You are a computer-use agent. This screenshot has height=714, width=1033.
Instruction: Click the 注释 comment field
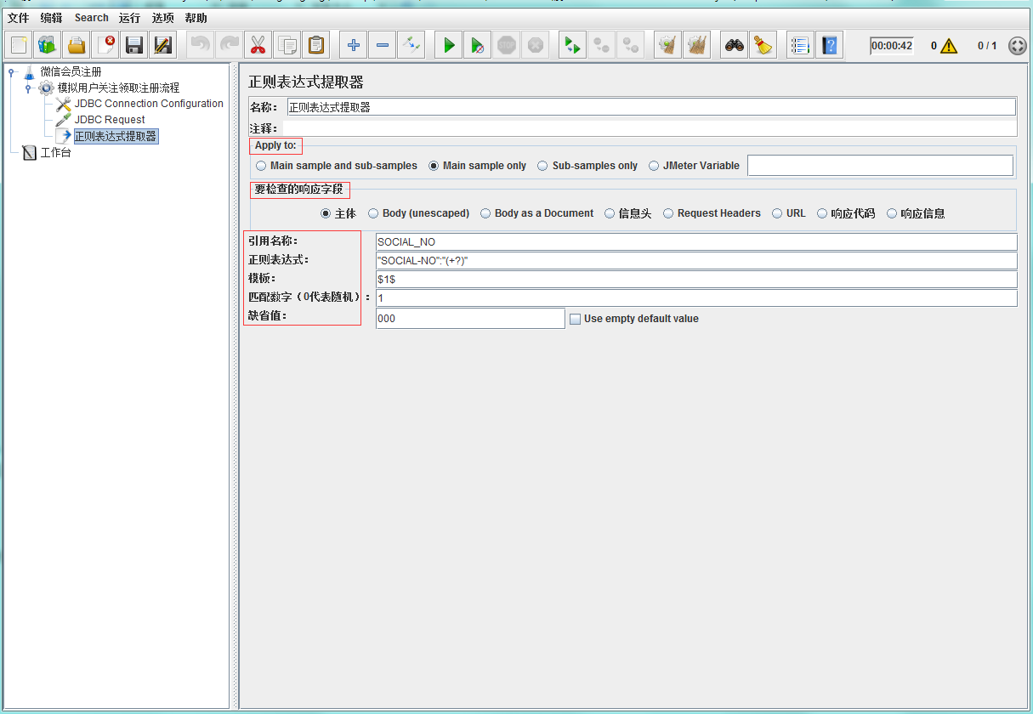(x=651, y=128)
